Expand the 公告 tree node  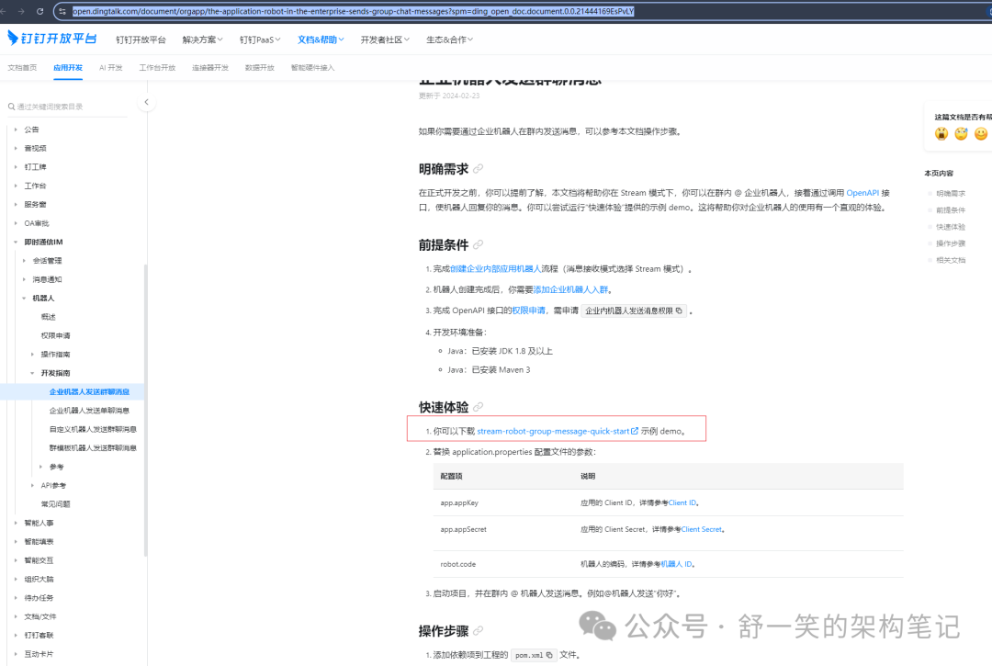click(x=16, y=130)
